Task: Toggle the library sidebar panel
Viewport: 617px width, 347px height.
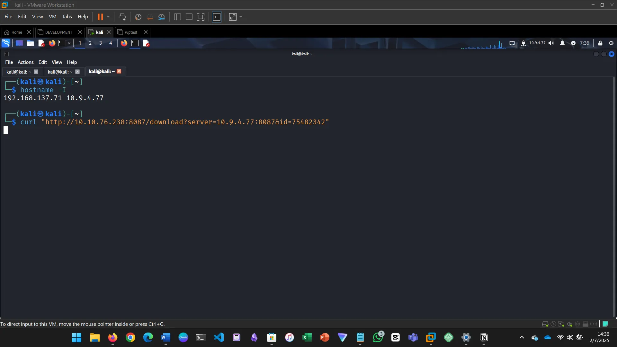Action: 177,17
